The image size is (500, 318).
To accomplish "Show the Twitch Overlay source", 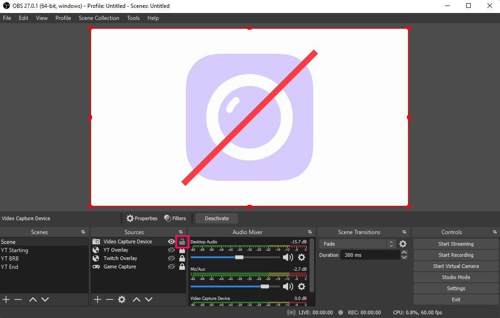I will (x=171, y=258).
